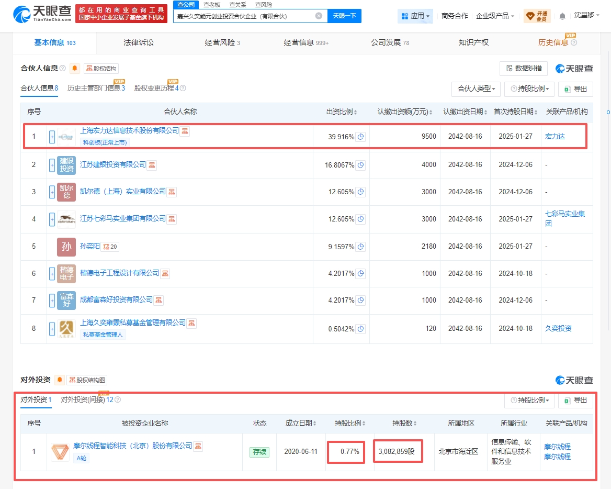This screenshot has height=489, width=611.
Task: Open 持股比例 dropdown in 对外投资 section
Action: pyautogui.click(x=529, y=401)
